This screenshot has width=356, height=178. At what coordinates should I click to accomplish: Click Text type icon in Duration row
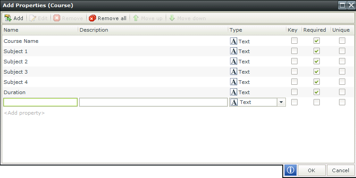pyautogui.click(x=234, y=92)
